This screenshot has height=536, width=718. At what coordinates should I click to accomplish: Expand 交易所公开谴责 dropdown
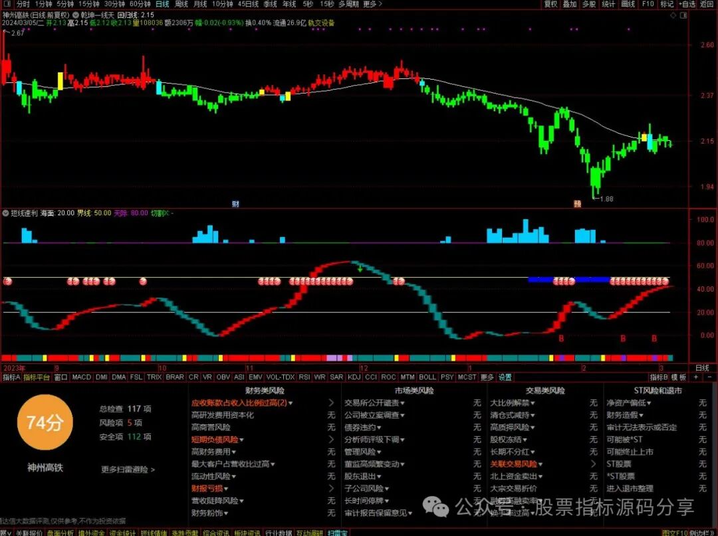pos(402,403)
